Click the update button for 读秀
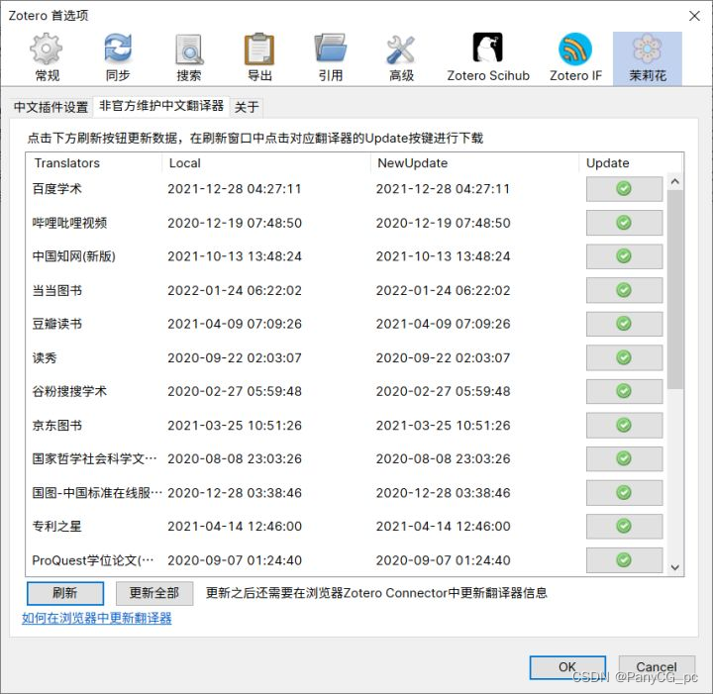This screenshot has height=694, width=713. pyautogui.click(x=624, y=357)
